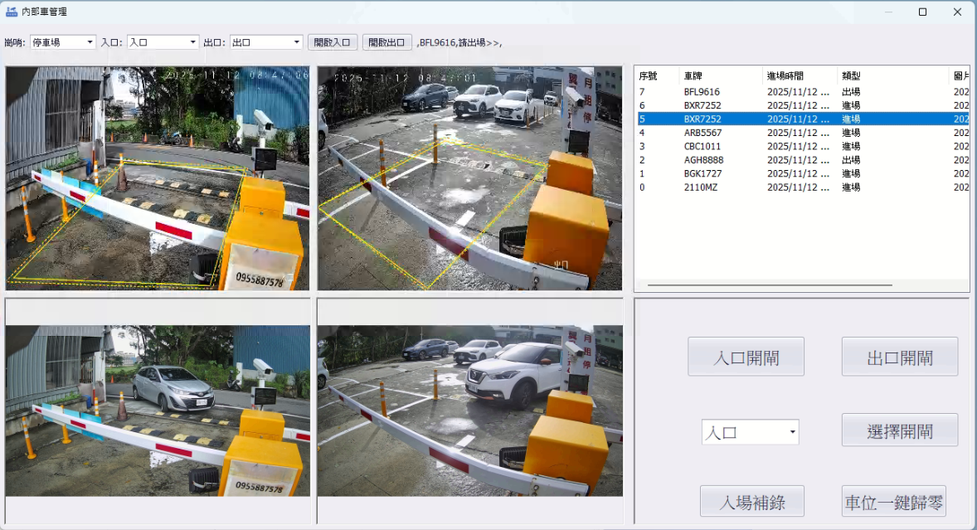Click the 類型 column header
Screen dimensions: 977x530
pyautogui.click(x=892, y=75)
